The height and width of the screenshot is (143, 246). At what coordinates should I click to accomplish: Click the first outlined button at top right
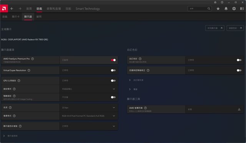[x=214, y=28]
